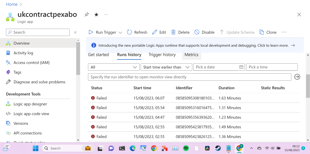Pin the ukcontractpexabo logic app
This screenshot has width=310, height=154.
coord(86,15)
